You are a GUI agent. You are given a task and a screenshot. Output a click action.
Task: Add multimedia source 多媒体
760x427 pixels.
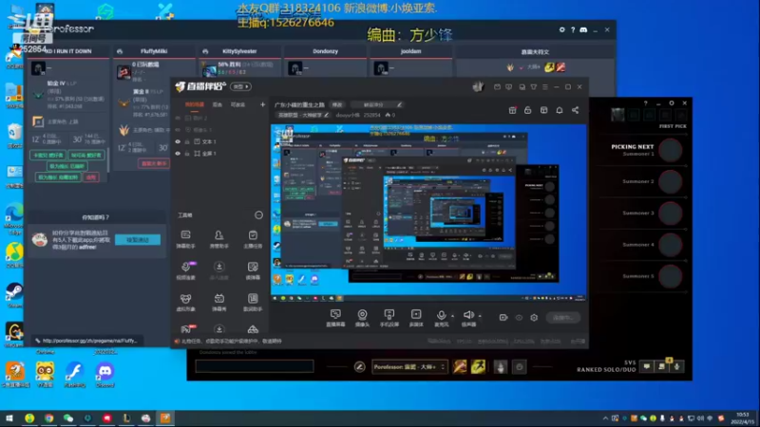point(416,318)
